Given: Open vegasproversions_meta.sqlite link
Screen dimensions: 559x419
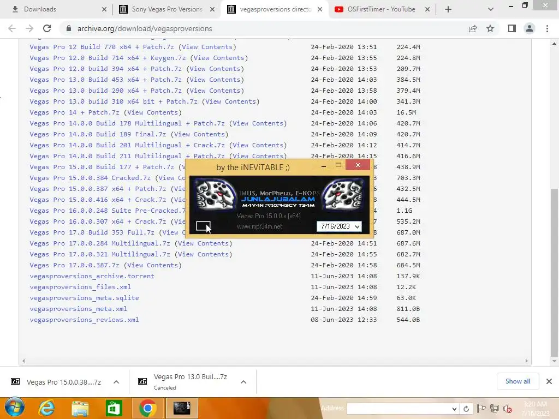Looking at the screenshot, I should [84, 298].
